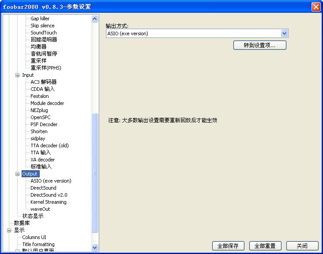Select CDDA 输入 in the tree

(x=43, y=89)
